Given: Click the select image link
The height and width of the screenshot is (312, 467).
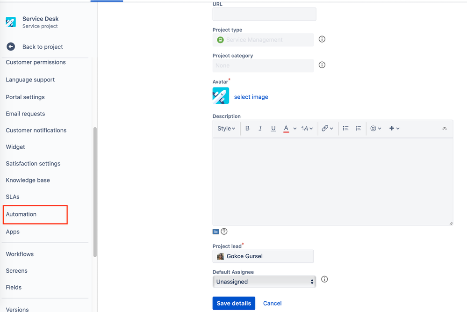Looking at the screenshot, I should (251, 97).
